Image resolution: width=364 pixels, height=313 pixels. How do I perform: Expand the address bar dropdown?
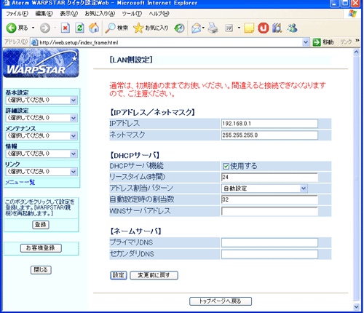306,42
